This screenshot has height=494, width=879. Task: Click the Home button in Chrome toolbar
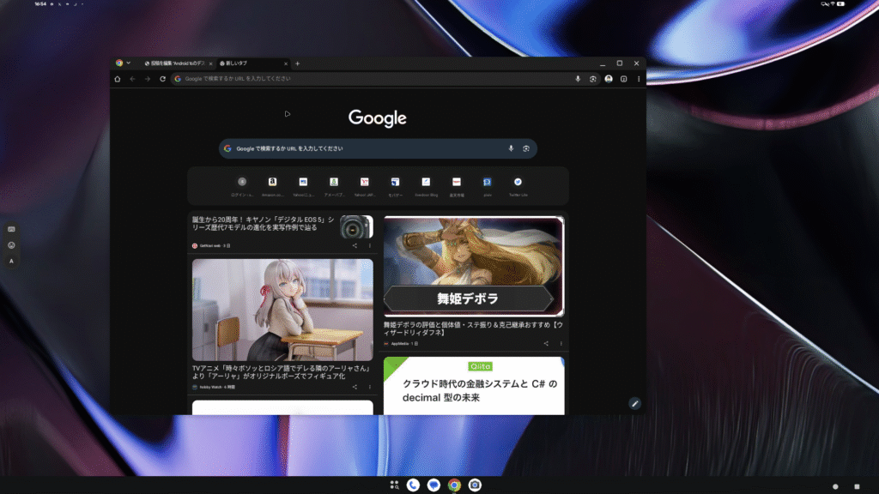click(x=118, y=79)
